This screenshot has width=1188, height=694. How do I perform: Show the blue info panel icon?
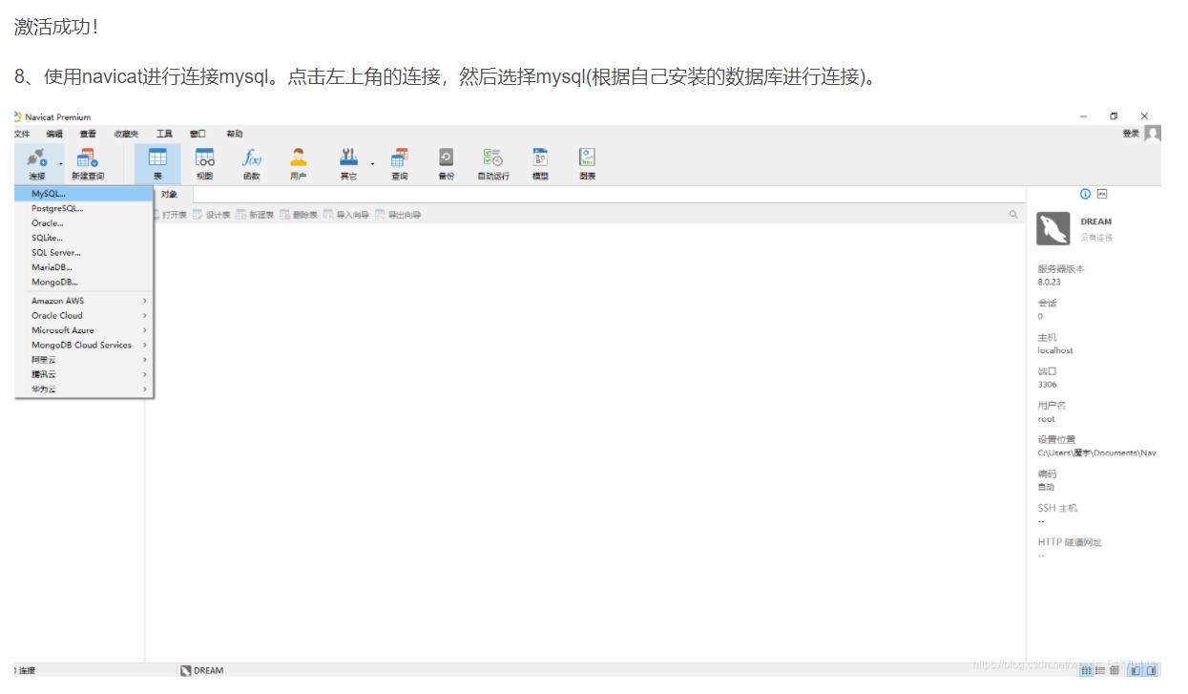coord(1085,194)
